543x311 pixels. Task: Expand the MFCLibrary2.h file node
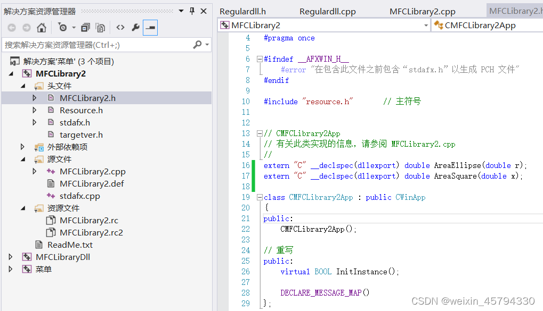click(34, 98)
